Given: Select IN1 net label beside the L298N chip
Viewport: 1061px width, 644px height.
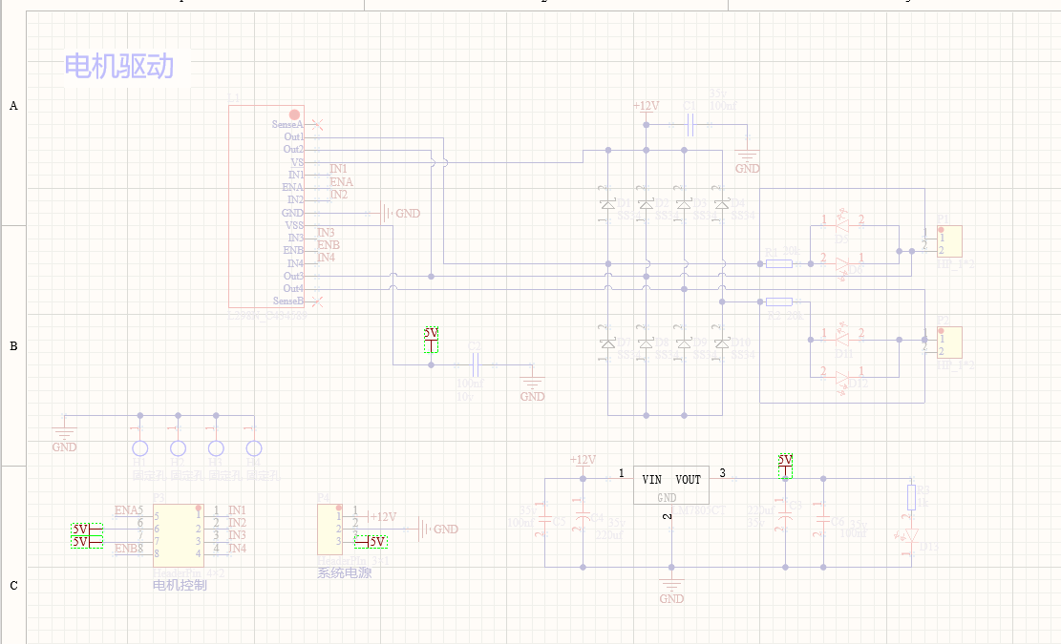Looking at the screenshot, I should pos(338,169).
